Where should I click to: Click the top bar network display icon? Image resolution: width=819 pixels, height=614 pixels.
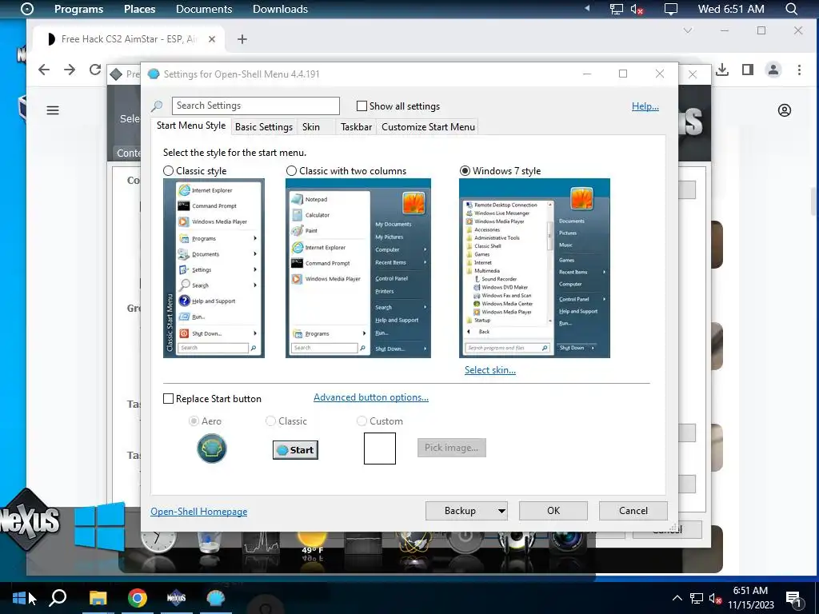click(617, 9)
